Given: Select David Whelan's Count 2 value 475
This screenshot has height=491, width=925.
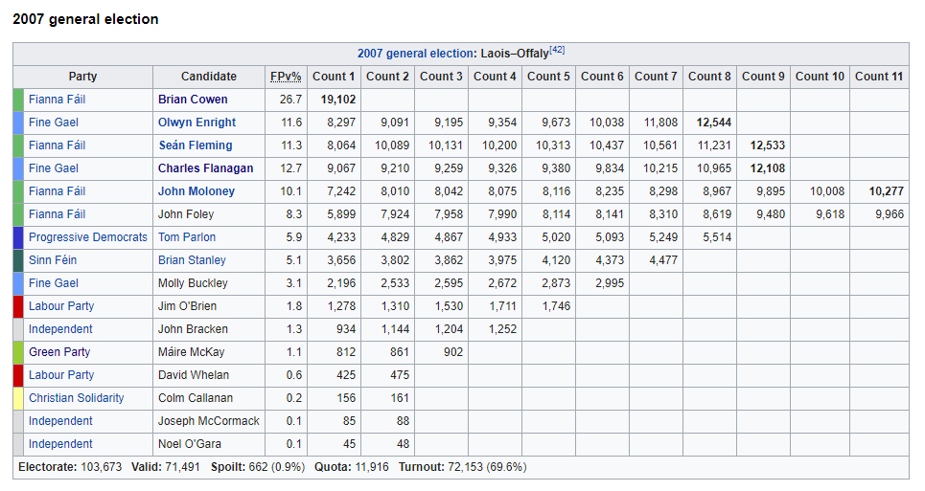Looking at the screenshot, I should (x=400, y=375).
